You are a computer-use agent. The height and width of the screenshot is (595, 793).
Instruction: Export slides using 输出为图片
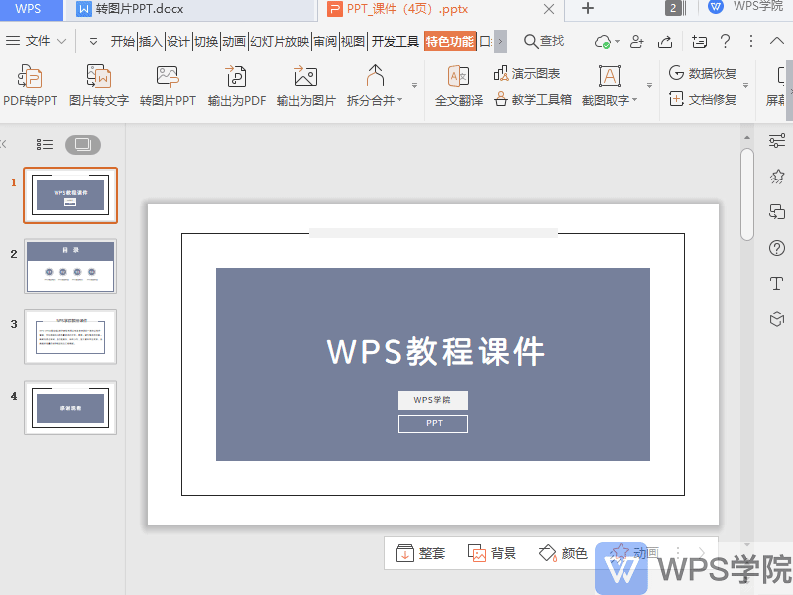[x=305, y=85]
